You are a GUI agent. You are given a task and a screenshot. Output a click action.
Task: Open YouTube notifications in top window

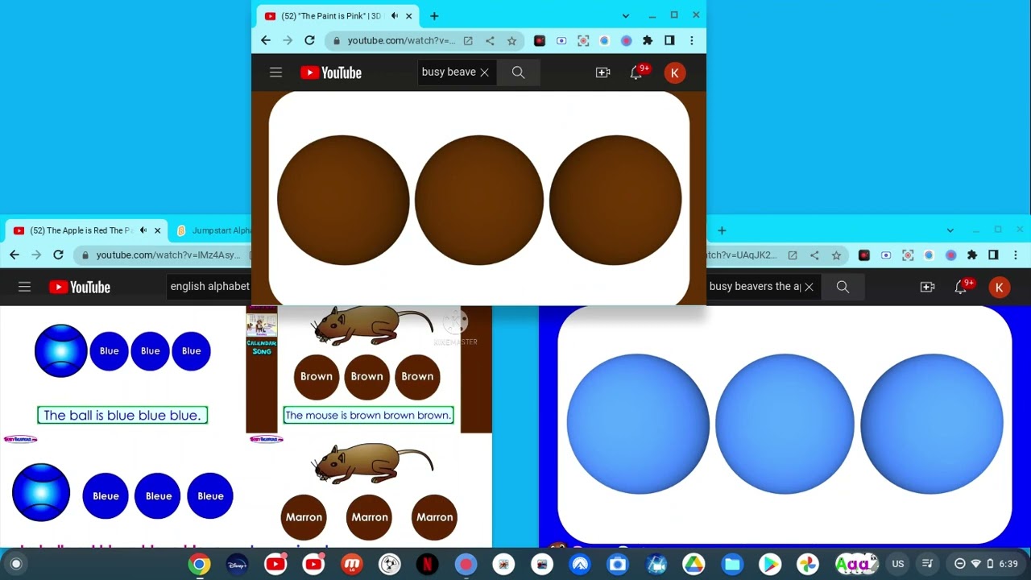(636, 72)
